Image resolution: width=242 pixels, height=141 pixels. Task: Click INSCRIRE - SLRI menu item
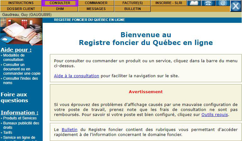(x=169, y=3)
